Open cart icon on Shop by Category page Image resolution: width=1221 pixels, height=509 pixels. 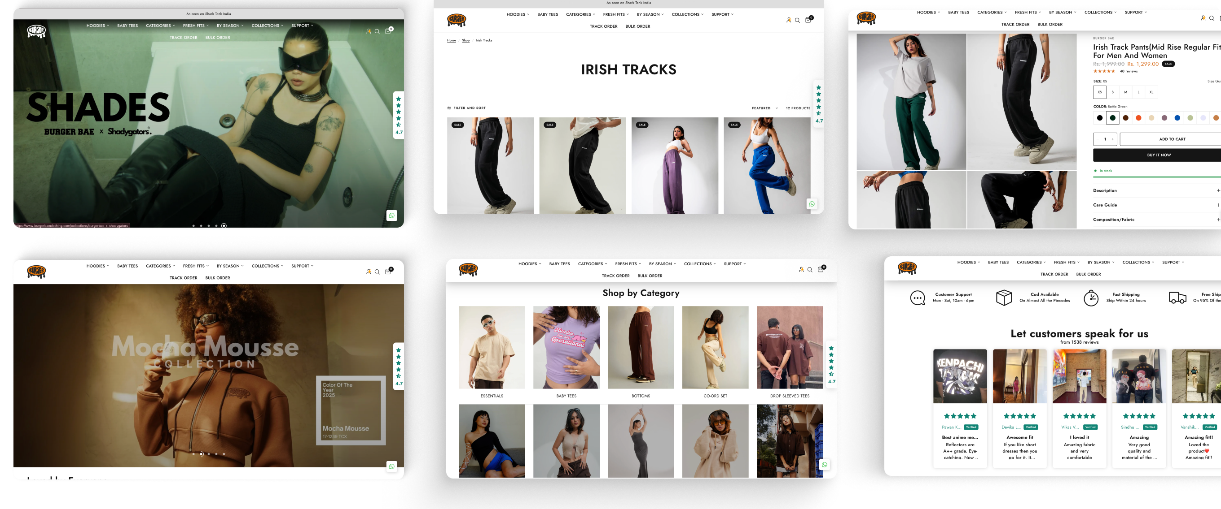click(821, 270)
